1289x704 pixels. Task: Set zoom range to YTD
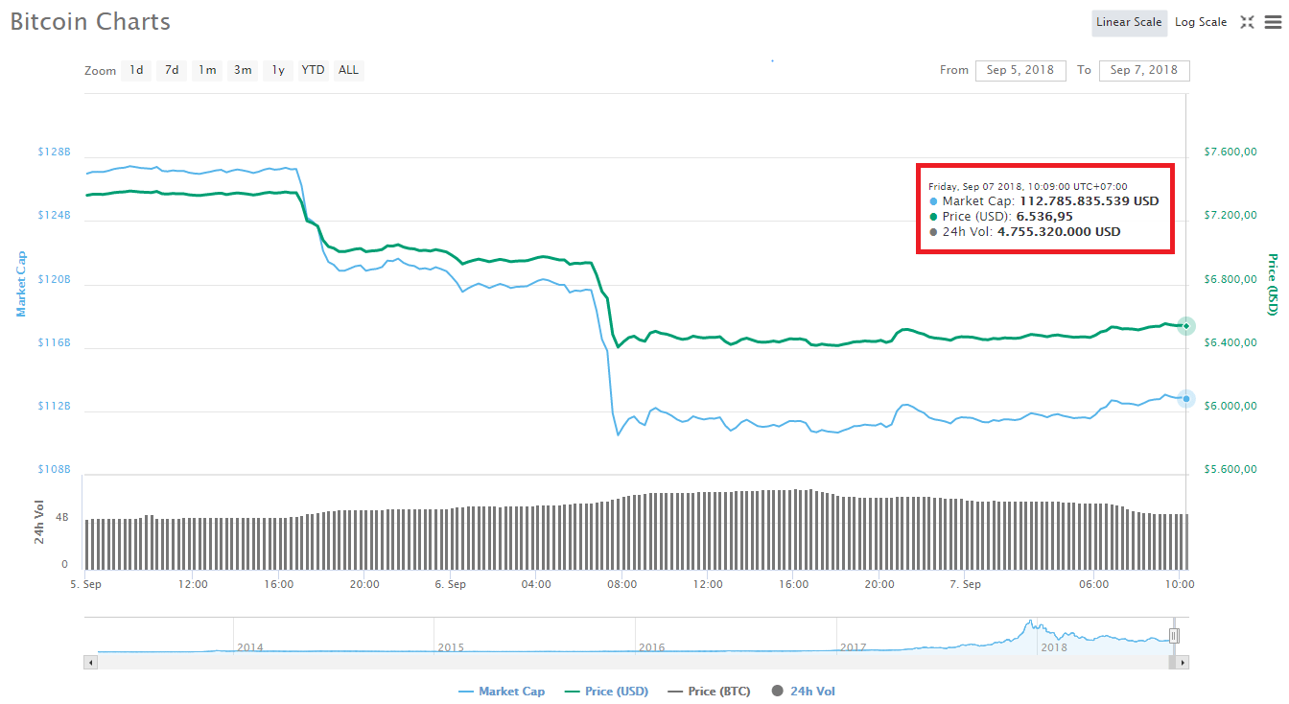313,70
